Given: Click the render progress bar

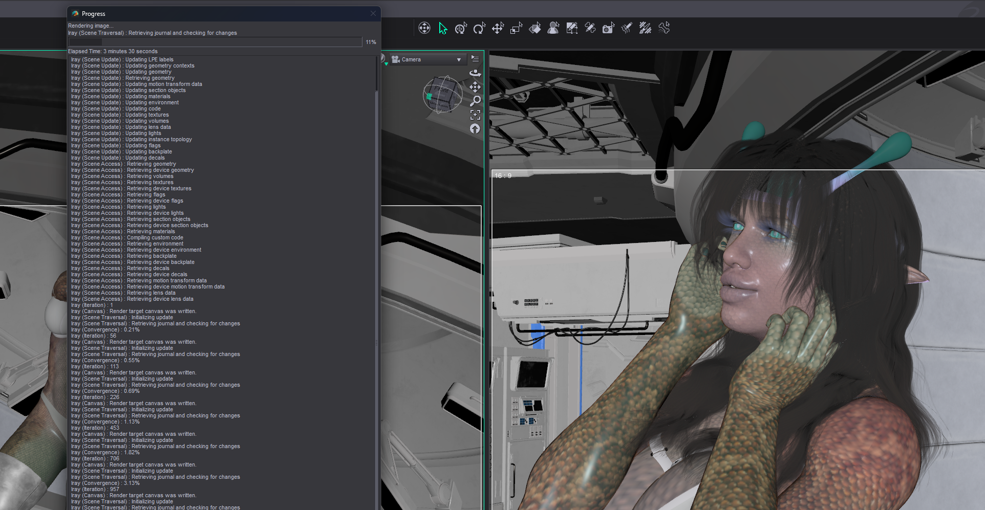Looking at the screenshot, I should 216,42.
